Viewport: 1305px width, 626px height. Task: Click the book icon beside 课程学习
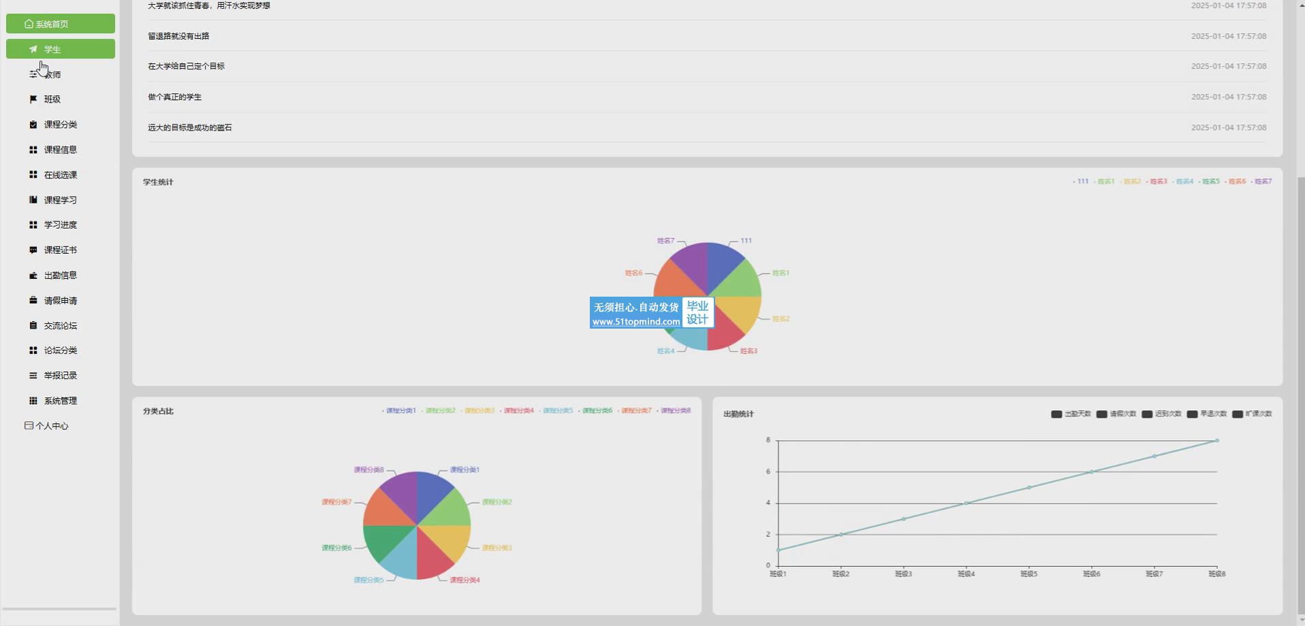click(x=33, y=200)
